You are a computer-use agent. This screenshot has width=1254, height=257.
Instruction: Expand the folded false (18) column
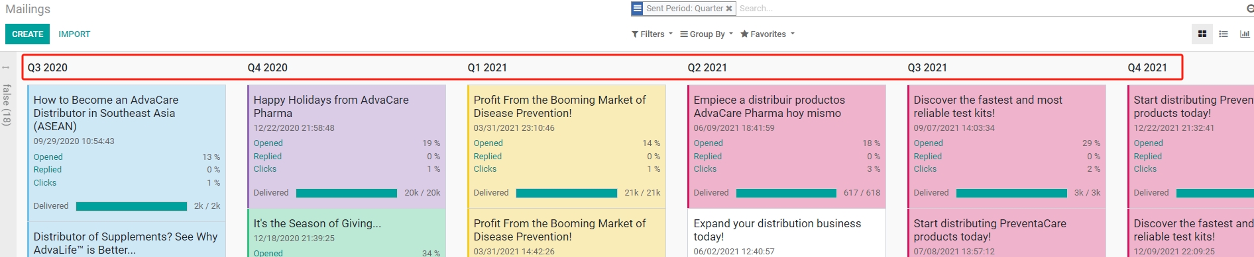tap(7, 96)
